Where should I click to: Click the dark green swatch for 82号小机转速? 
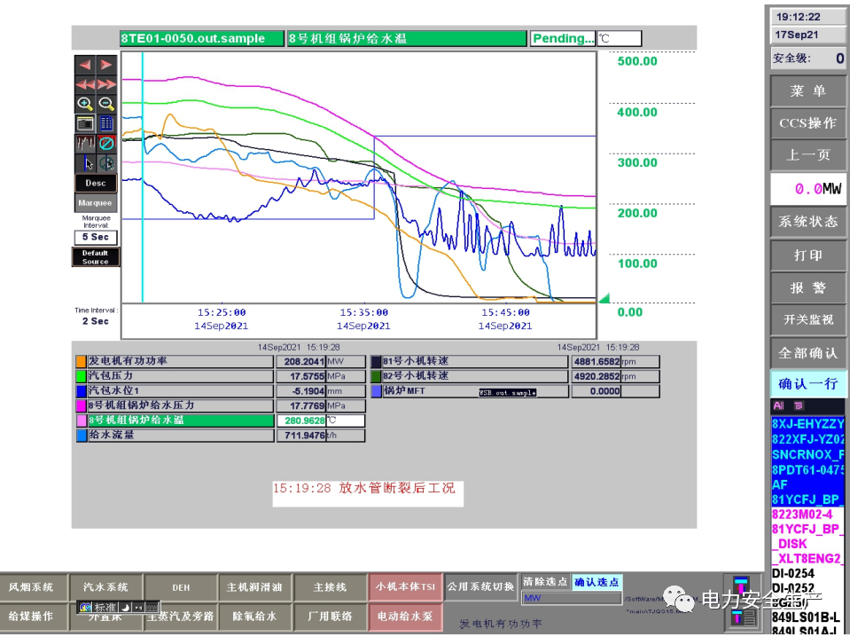[376, 376]
